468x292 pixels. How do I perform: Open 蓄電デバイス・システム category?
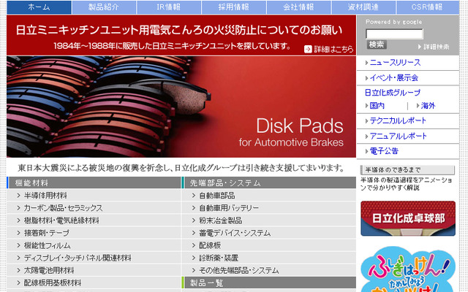coord(235,233)
